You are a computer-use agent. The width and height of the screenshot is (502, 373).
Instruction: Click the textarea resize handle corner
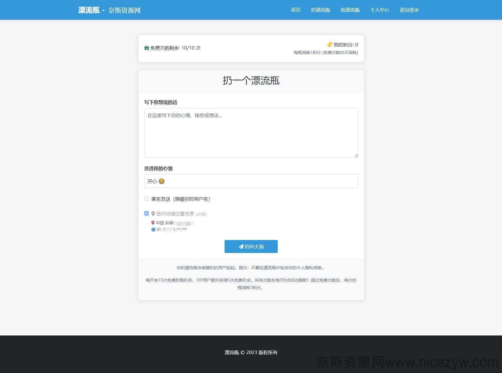click(x=356, y=155)
